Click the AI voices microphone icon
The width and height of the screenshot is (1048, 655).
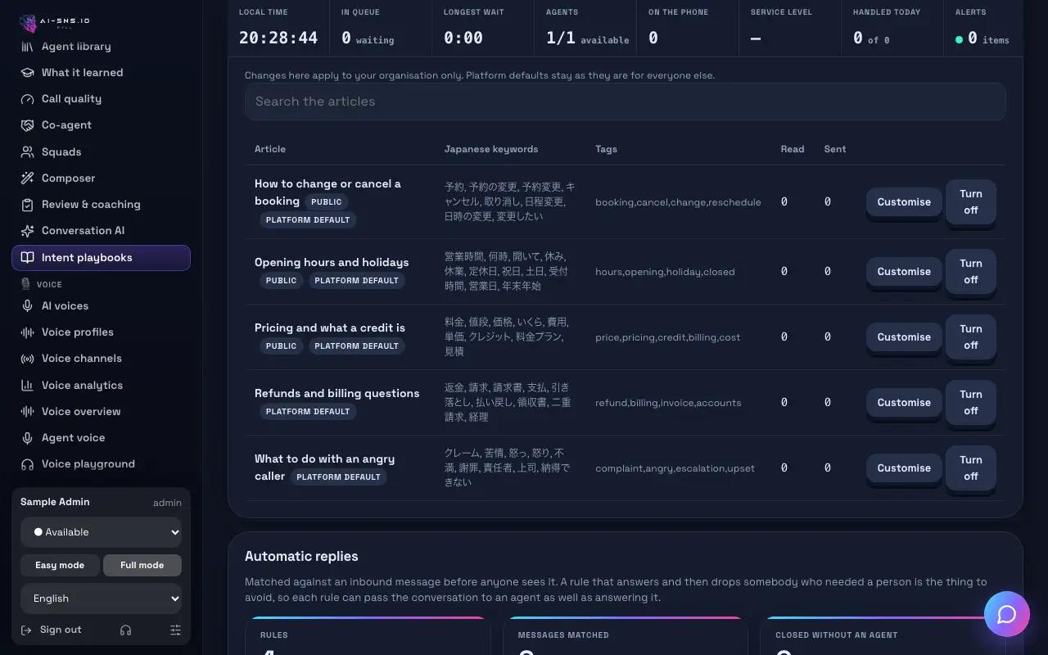(x=27, y=306)
